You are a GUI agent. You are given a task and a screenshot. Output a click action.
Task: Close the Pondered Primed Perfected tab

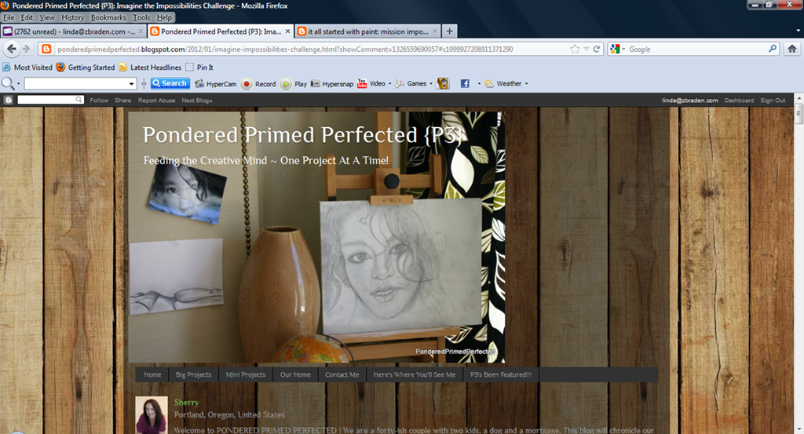pos(287,31)
